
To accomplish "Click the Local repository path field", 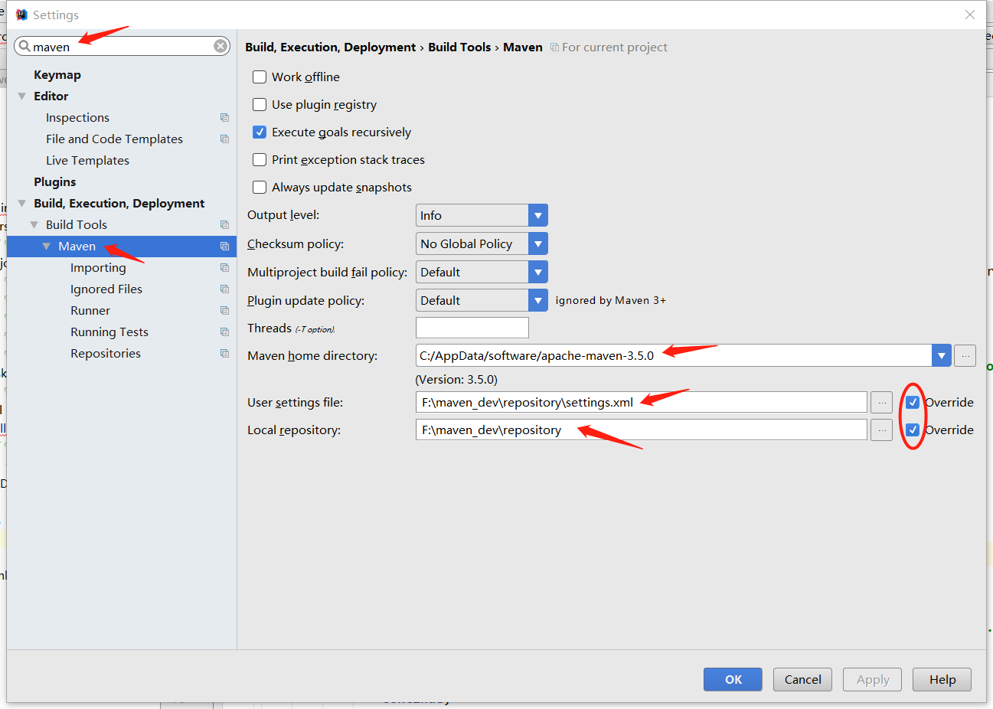I will [x=642, y=430].
